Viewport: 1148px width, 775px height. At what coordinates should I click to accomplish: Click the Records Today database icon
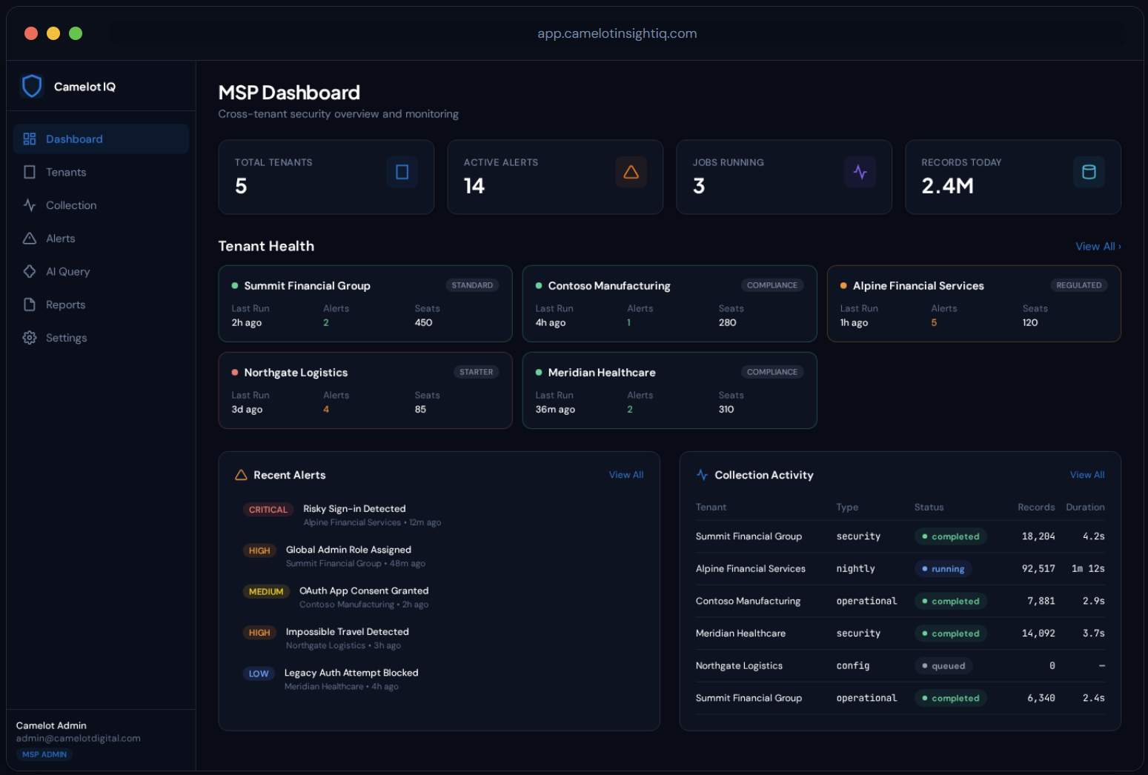1089,172
